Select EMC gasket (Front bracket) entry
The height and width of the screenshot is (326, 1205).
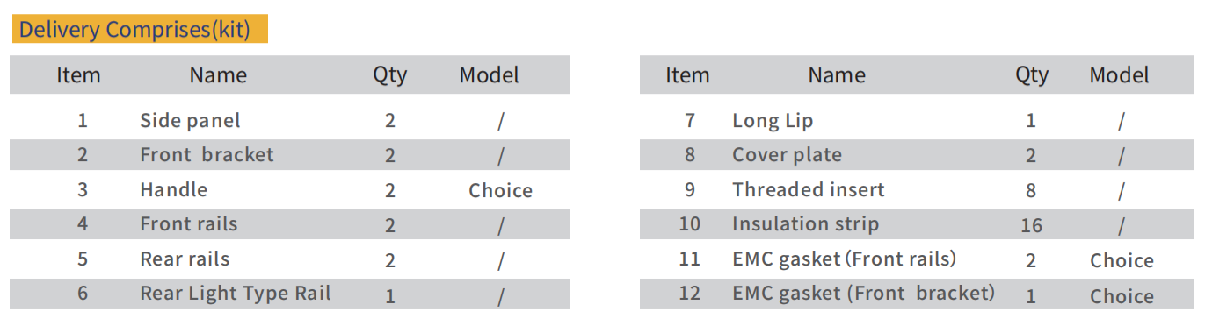tap(863, 294)
